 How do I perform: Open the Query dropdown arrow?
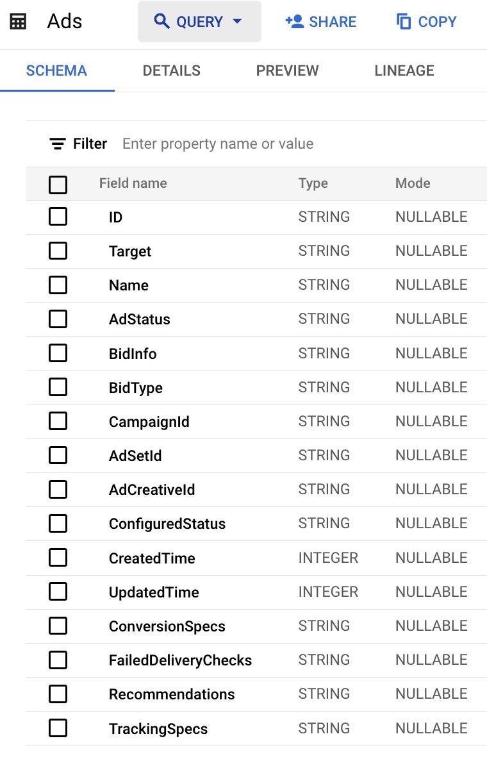click(237, 21)
